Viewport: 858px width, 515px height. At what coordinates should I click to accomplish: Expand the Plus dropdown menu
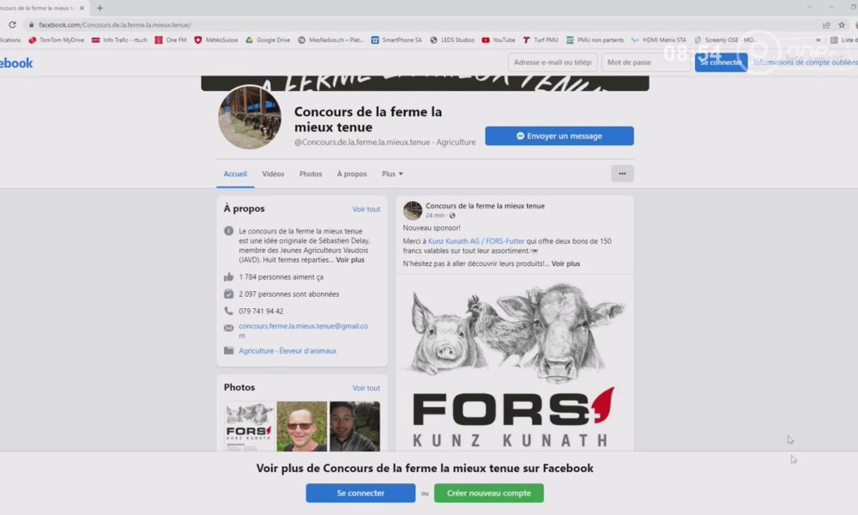(392, 174)
